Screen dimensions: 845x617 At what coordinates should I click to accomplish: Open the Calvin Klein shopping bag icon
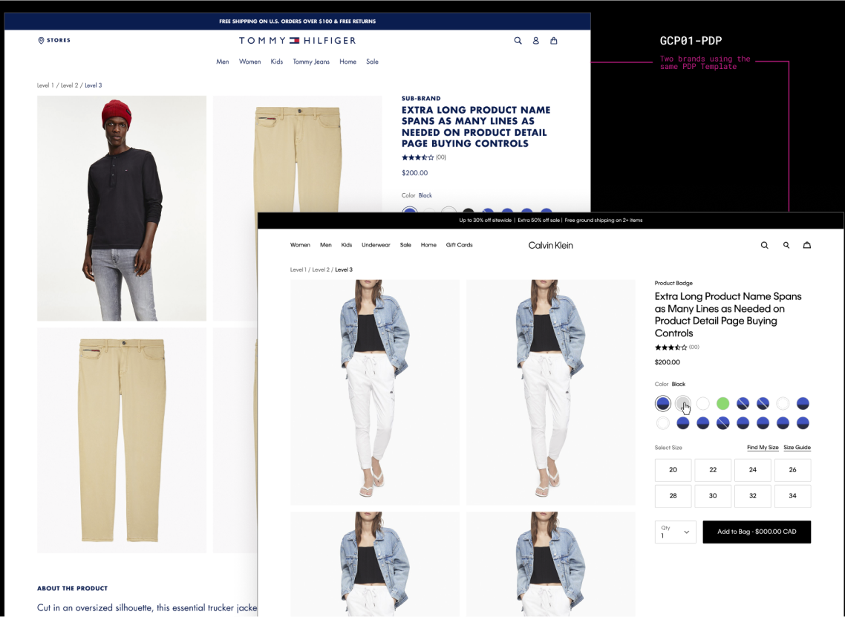click(806, 245)
